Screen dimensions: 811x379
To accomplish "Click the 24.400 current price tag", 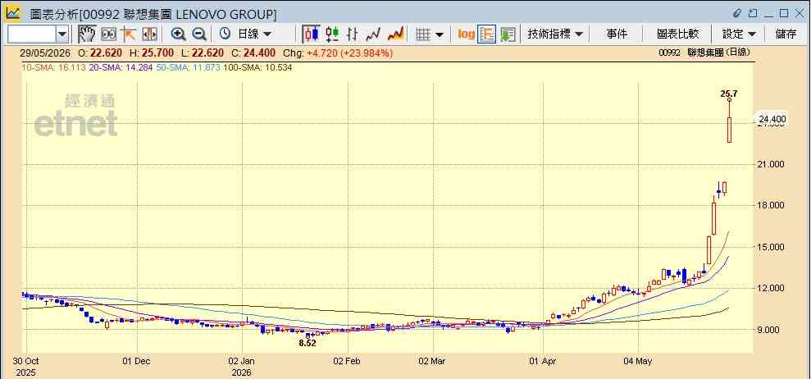I will coord(772,120).
